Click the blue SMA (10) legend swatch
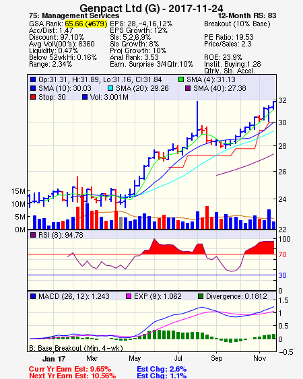Viewport: 303px width, 379px height. [x=33, y=88]
